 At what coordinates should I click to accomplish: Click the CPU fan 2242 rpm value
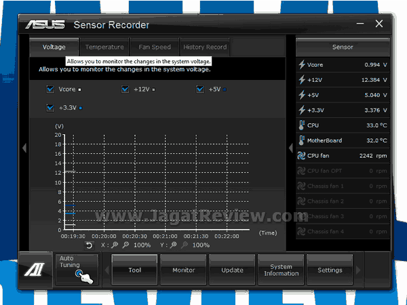point(373,156)
